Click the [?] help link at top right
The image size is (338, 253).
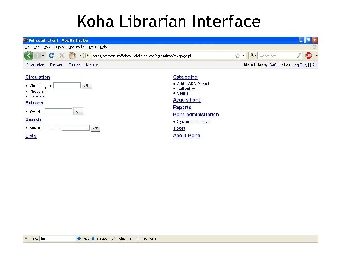pos(314,65)
